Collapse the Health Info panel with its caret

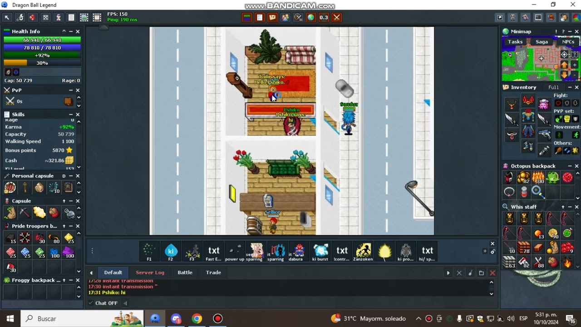pos(64,31)
